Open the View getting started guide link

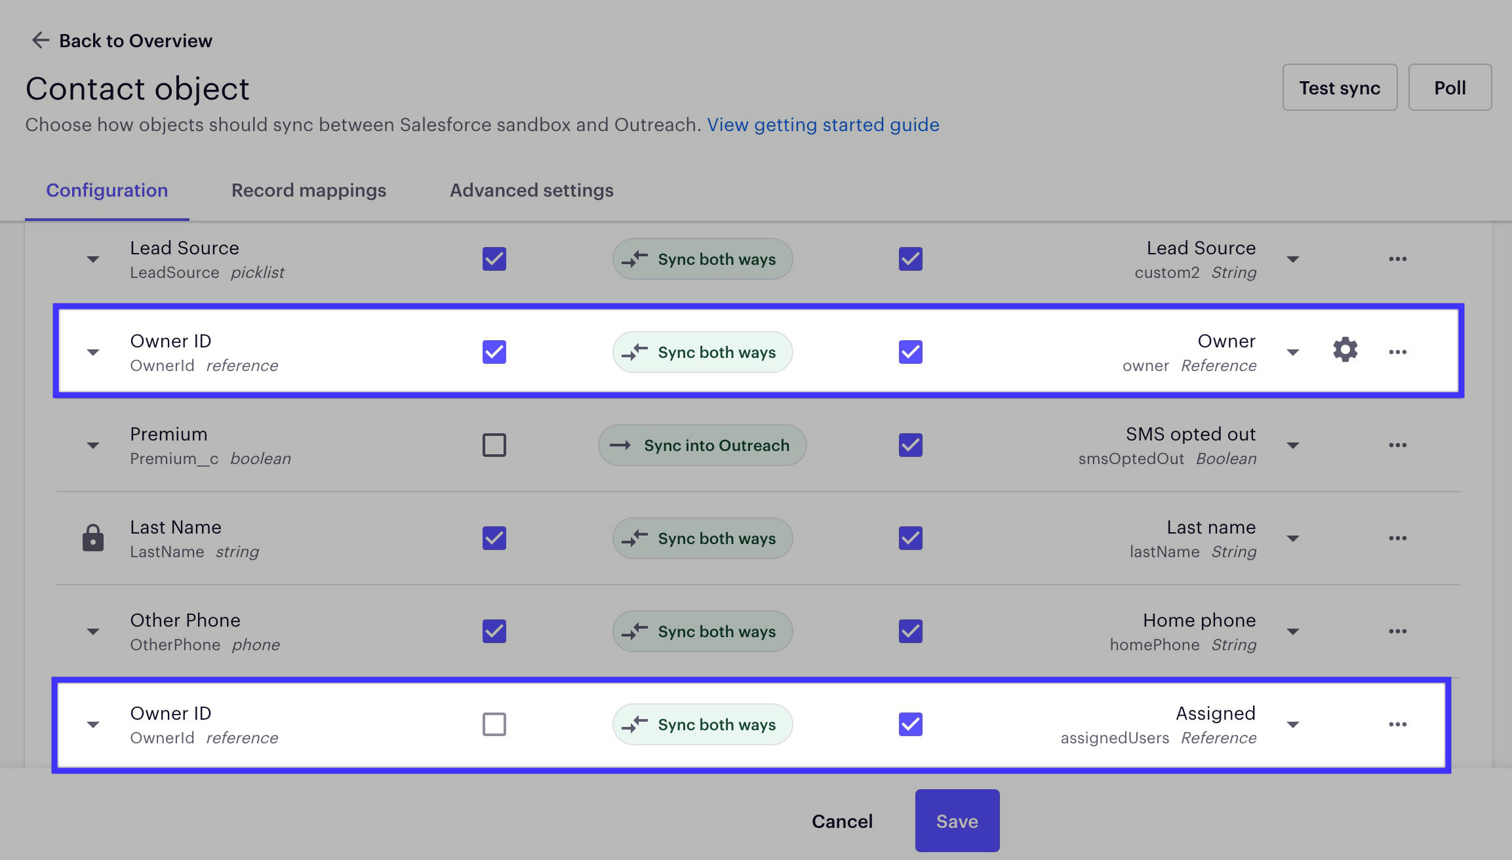822,125
